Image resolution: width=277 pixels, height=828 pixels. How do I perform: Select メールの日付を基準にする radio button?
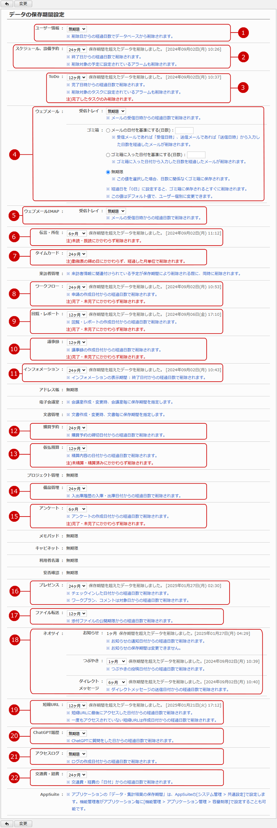pos(108,131)
